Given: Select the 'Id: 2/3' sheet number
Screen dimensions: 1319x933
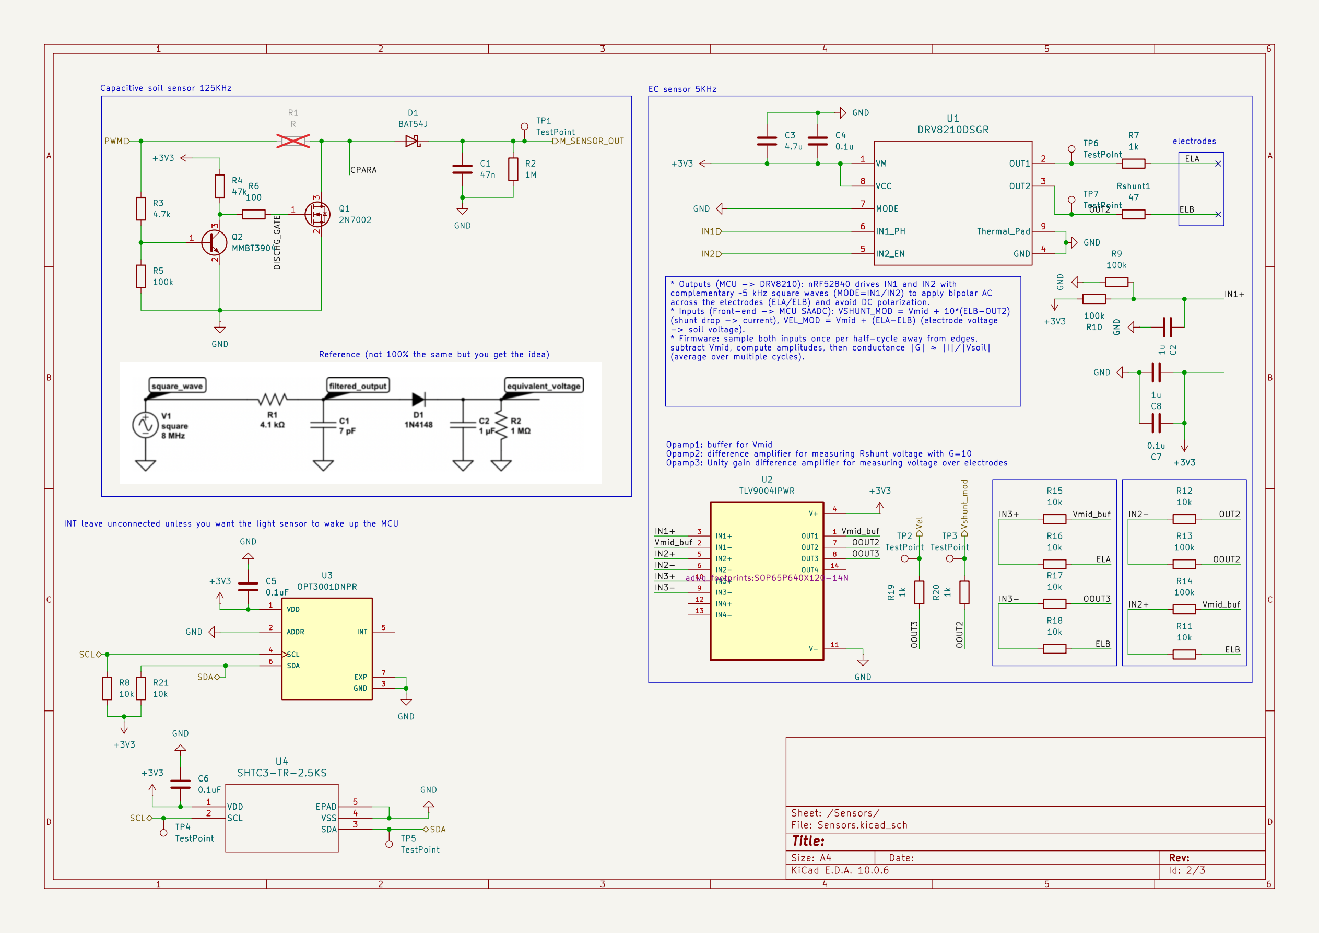Looking at the screenshot, I should point(1187,870).
